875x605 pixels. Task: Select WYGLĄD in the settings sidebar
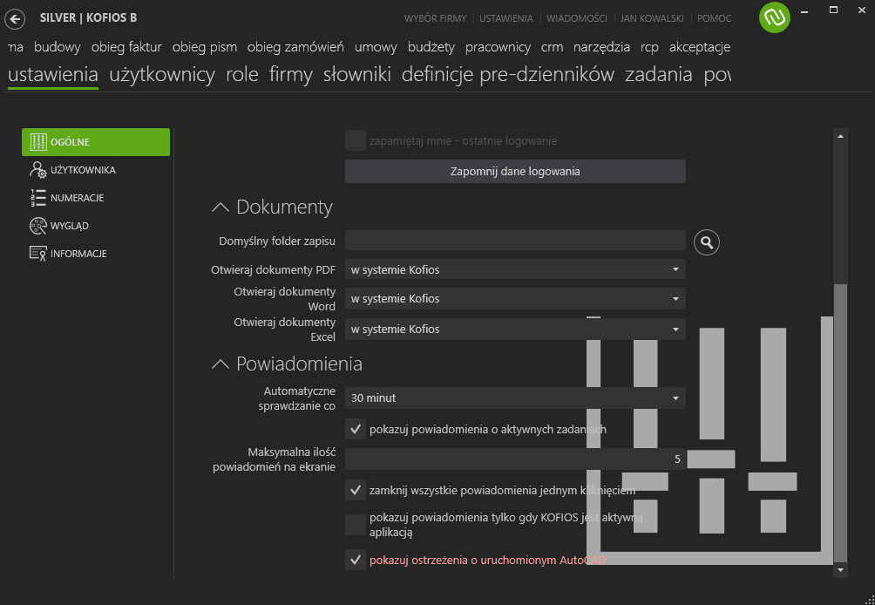pyautogui.click(x=96, y=226)
